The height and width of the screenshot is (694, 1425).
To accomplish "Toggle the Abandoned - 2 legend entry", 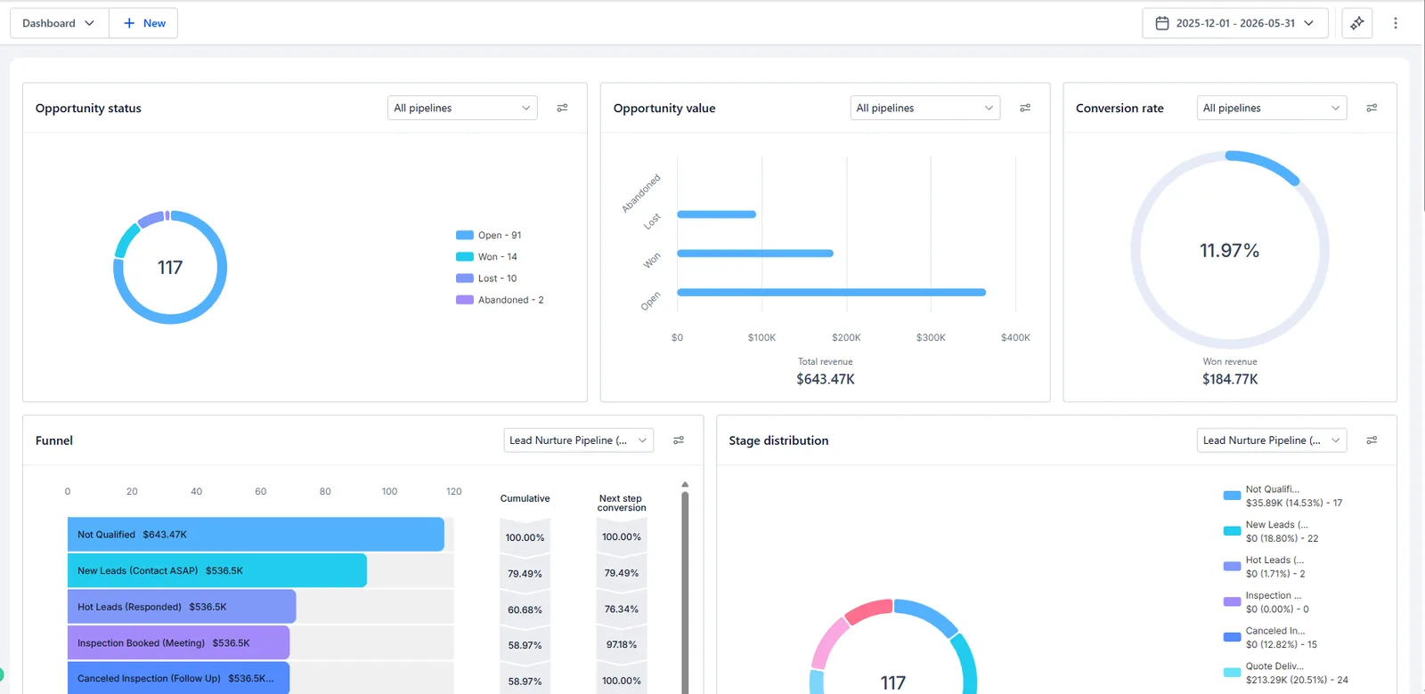I will 500,300.
